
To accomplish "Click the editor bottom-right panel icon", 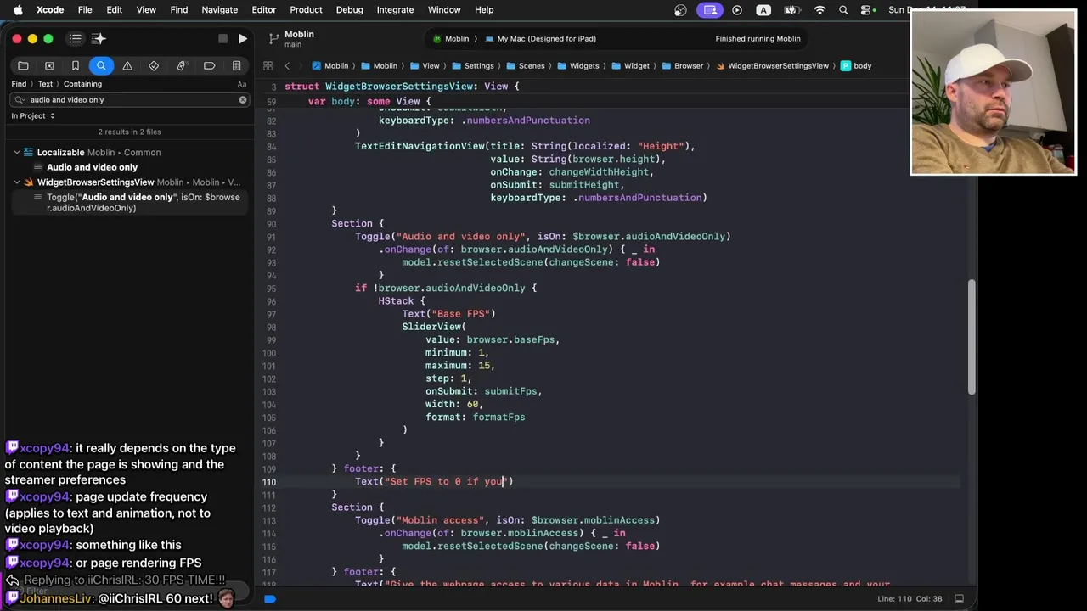I will (959, 598).
